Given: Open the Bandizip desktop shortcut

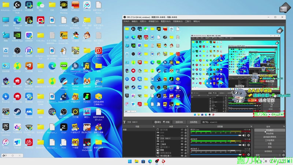Looking at the screenshot, I should [x=6, y=98].
